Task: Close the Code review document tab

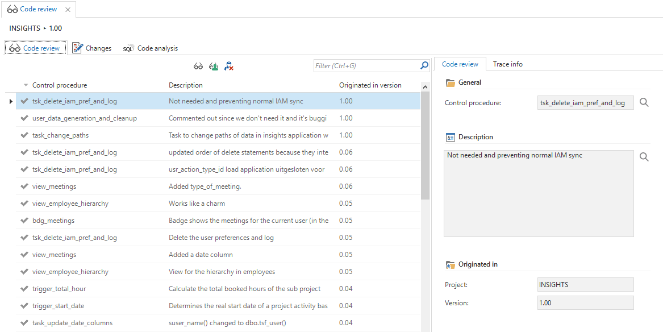Action: pyautogui.click(x=68, y=10)
